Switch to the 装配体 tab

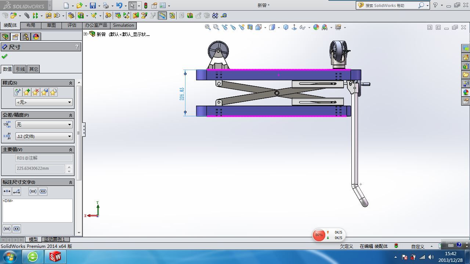pyautogui.click(x=10, y=25)
